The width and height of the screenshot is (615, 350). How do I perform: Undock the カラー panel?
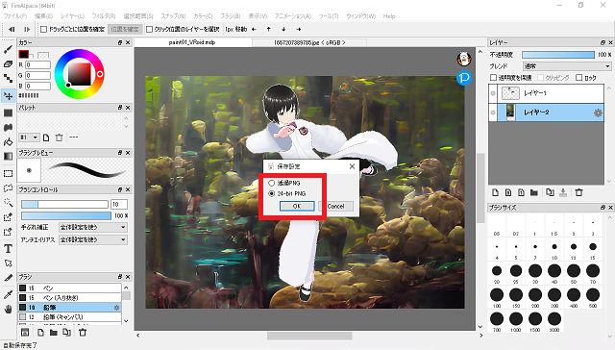pyautogui.click(x=120, y=42)
